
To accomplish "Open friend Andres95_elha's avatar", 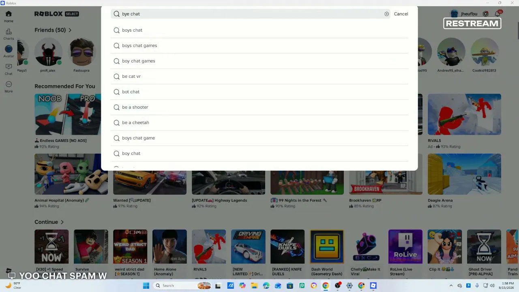I will (x=451, y=52).
